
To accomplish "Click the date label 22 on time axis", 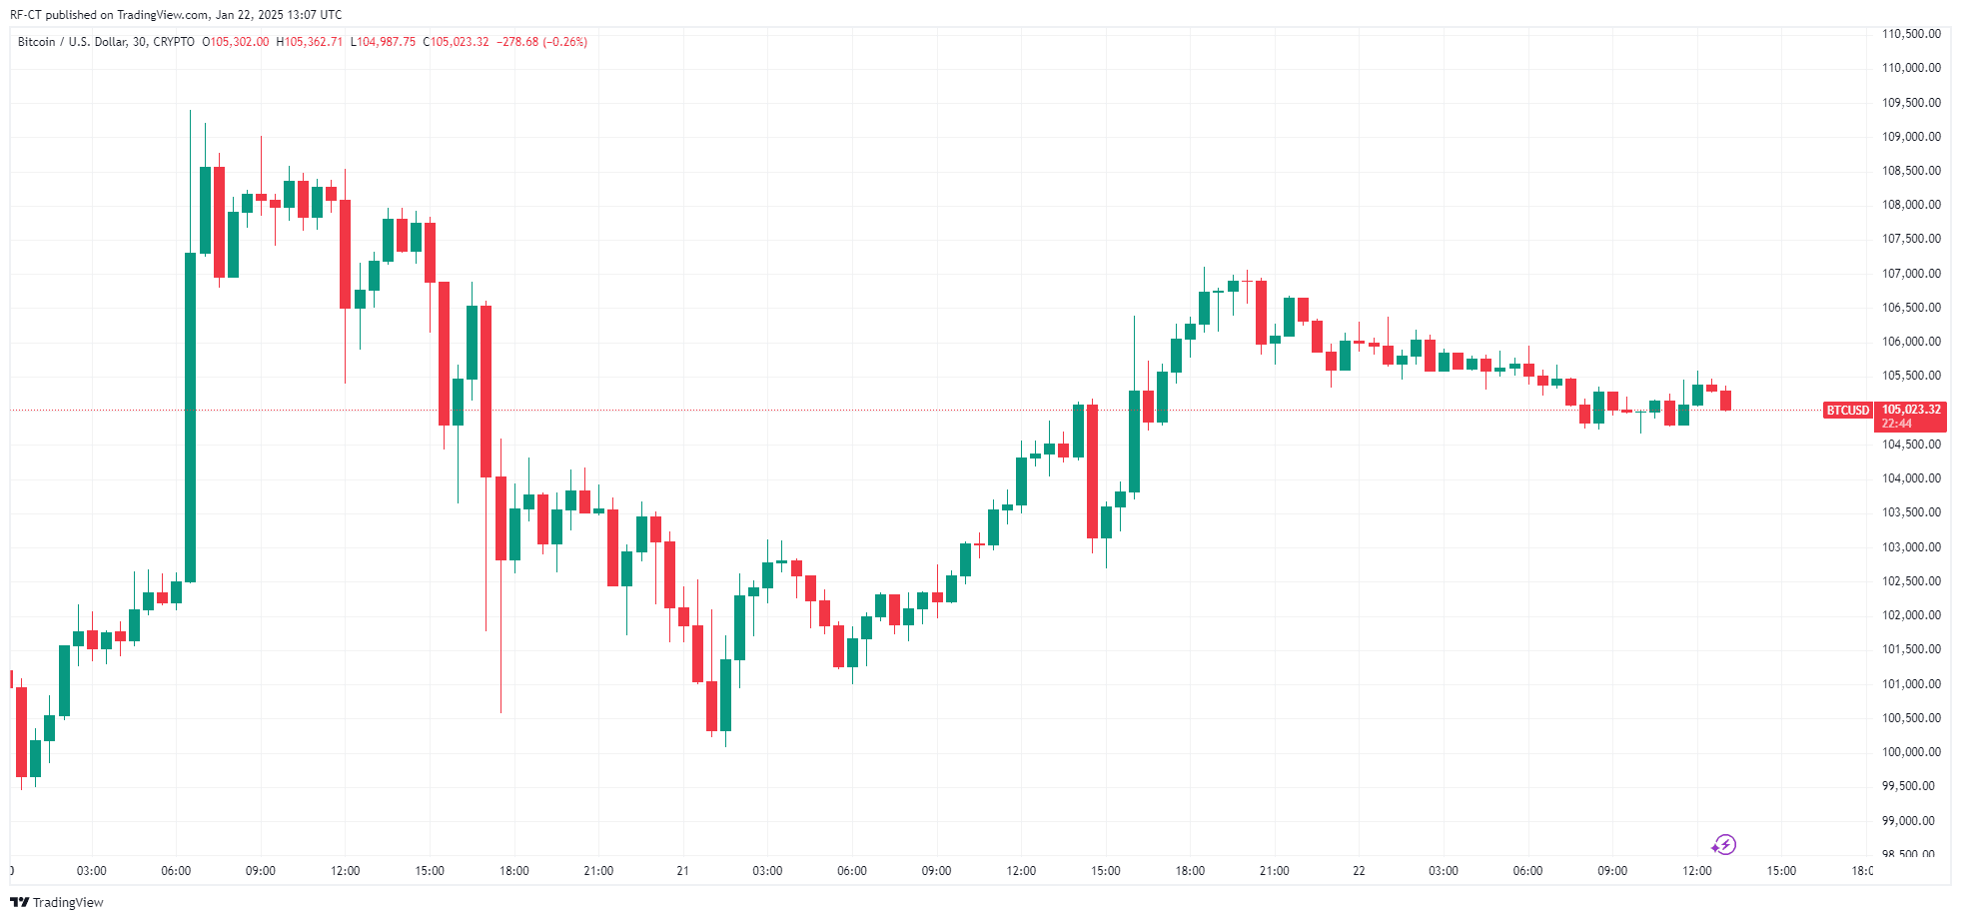I will point(1359,871).
